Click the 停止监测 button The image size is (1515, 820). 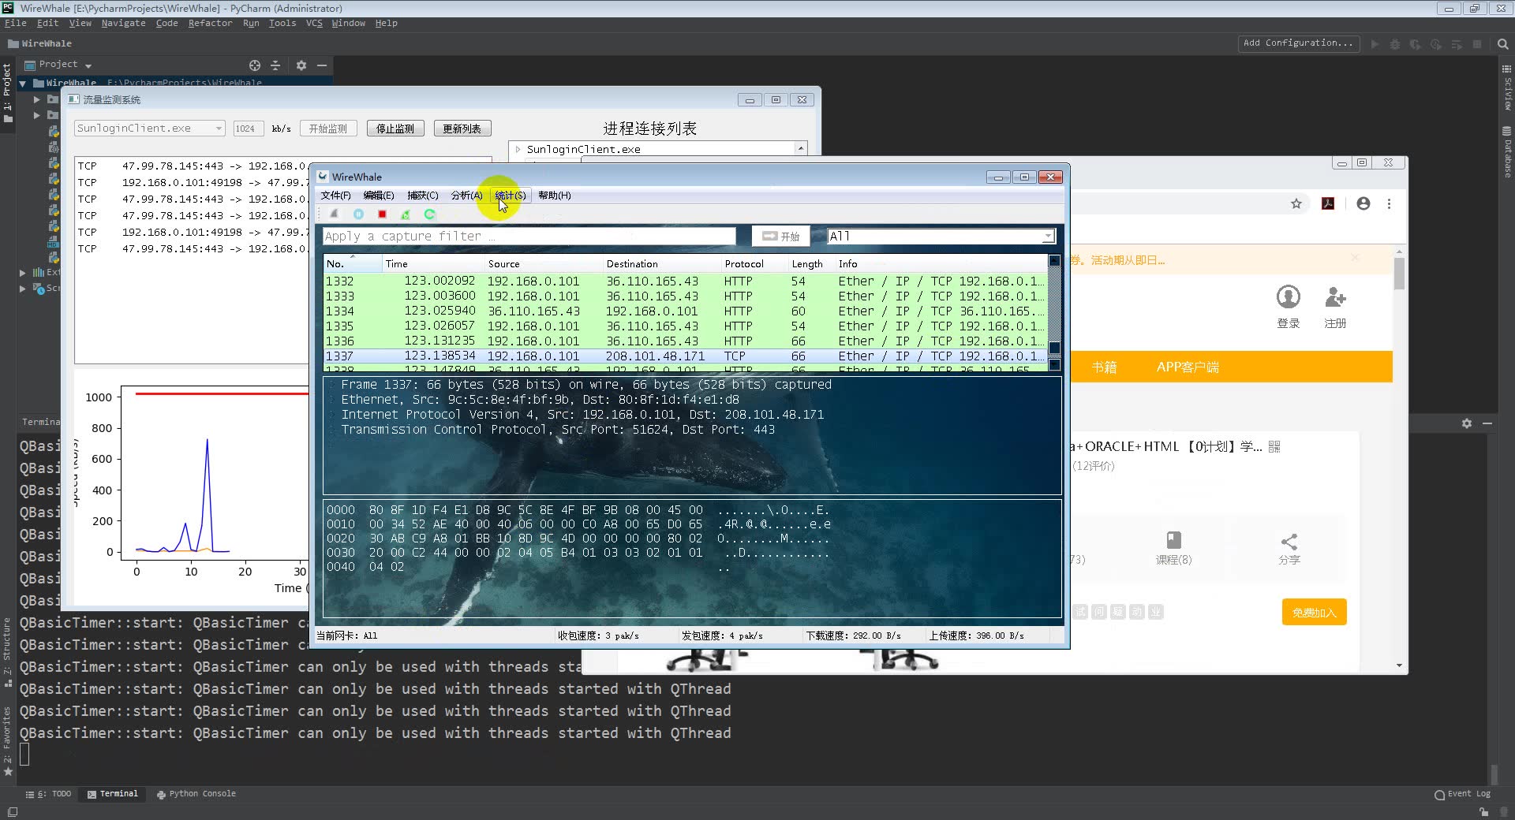395,129
